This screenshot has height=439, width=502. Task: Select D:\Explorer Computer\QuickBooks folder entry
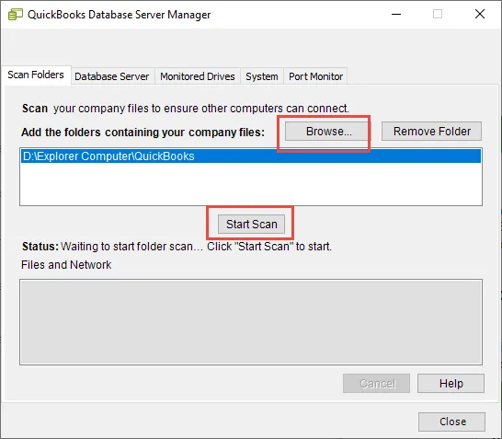coord(251,156)
